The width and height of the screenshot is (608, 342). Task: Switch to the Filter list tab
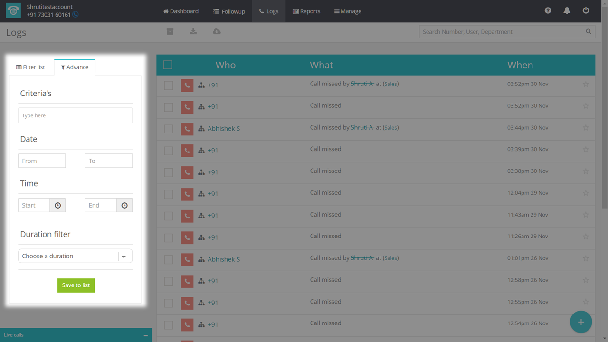point(30,67)
